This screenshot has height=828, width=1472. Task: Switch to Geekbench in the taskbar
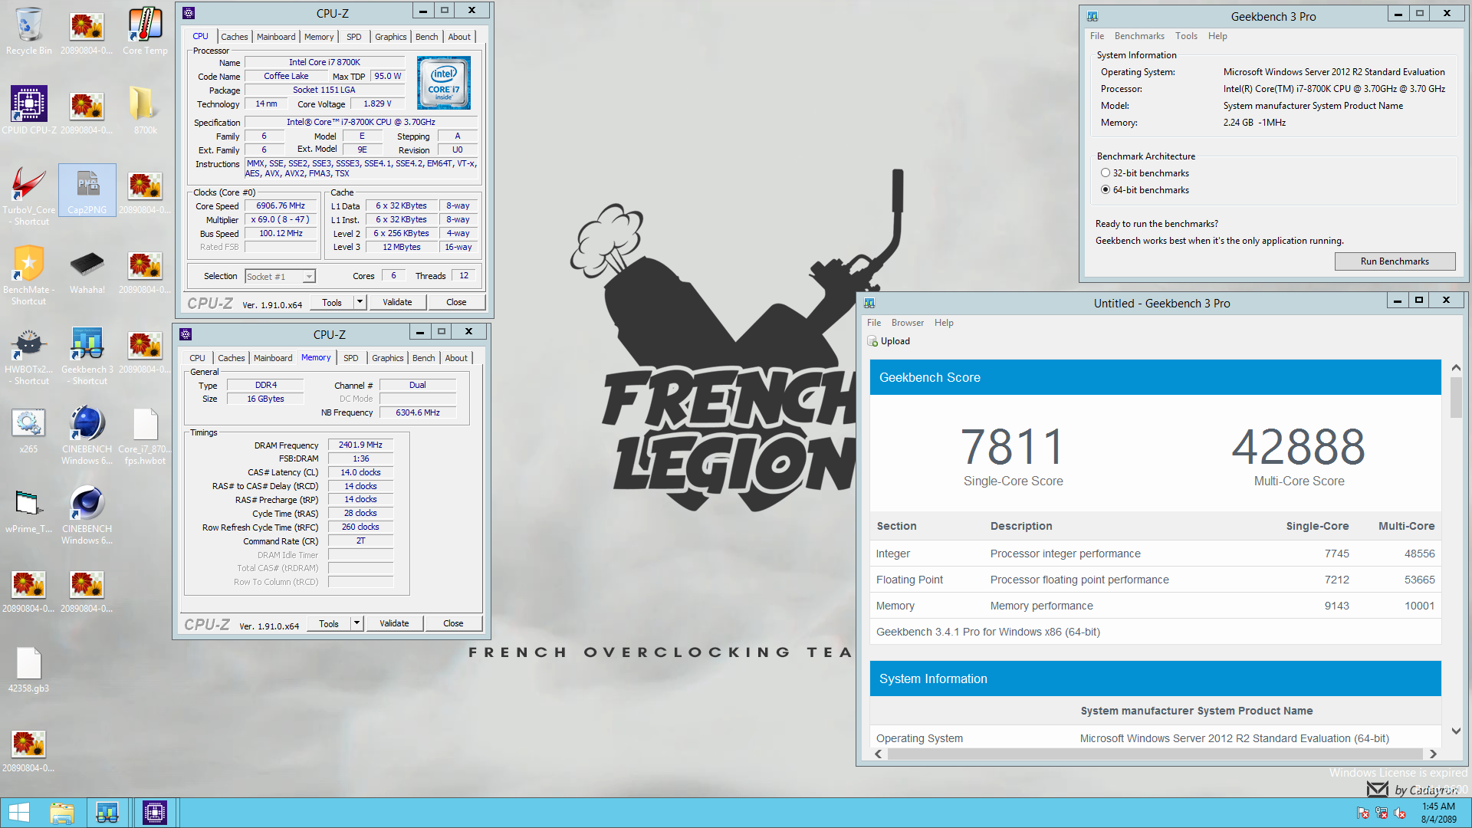click(107, 813)
